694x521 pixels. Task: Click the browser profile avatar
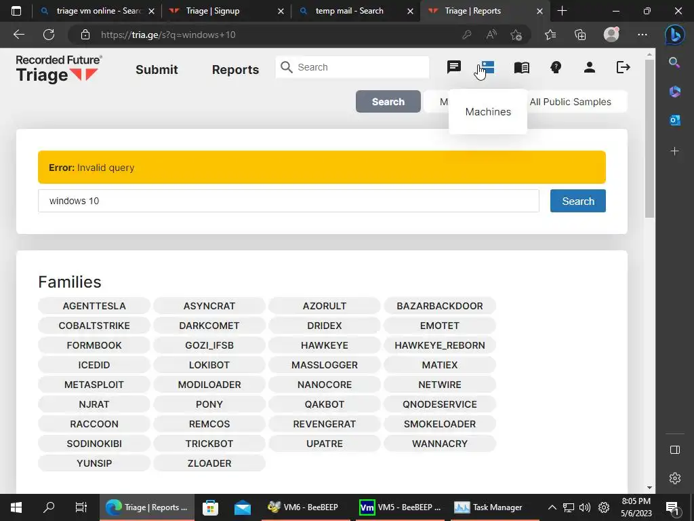[611, 35]
